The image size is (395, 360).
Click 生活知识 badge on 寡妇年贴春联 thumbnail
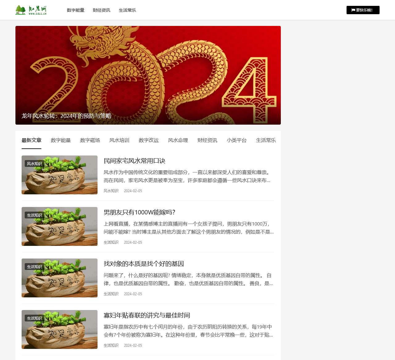35,318
